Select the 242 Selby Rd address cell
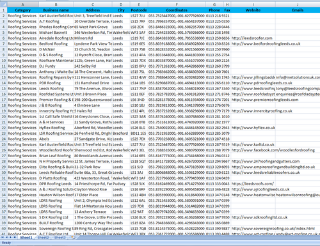 [93, 66]
